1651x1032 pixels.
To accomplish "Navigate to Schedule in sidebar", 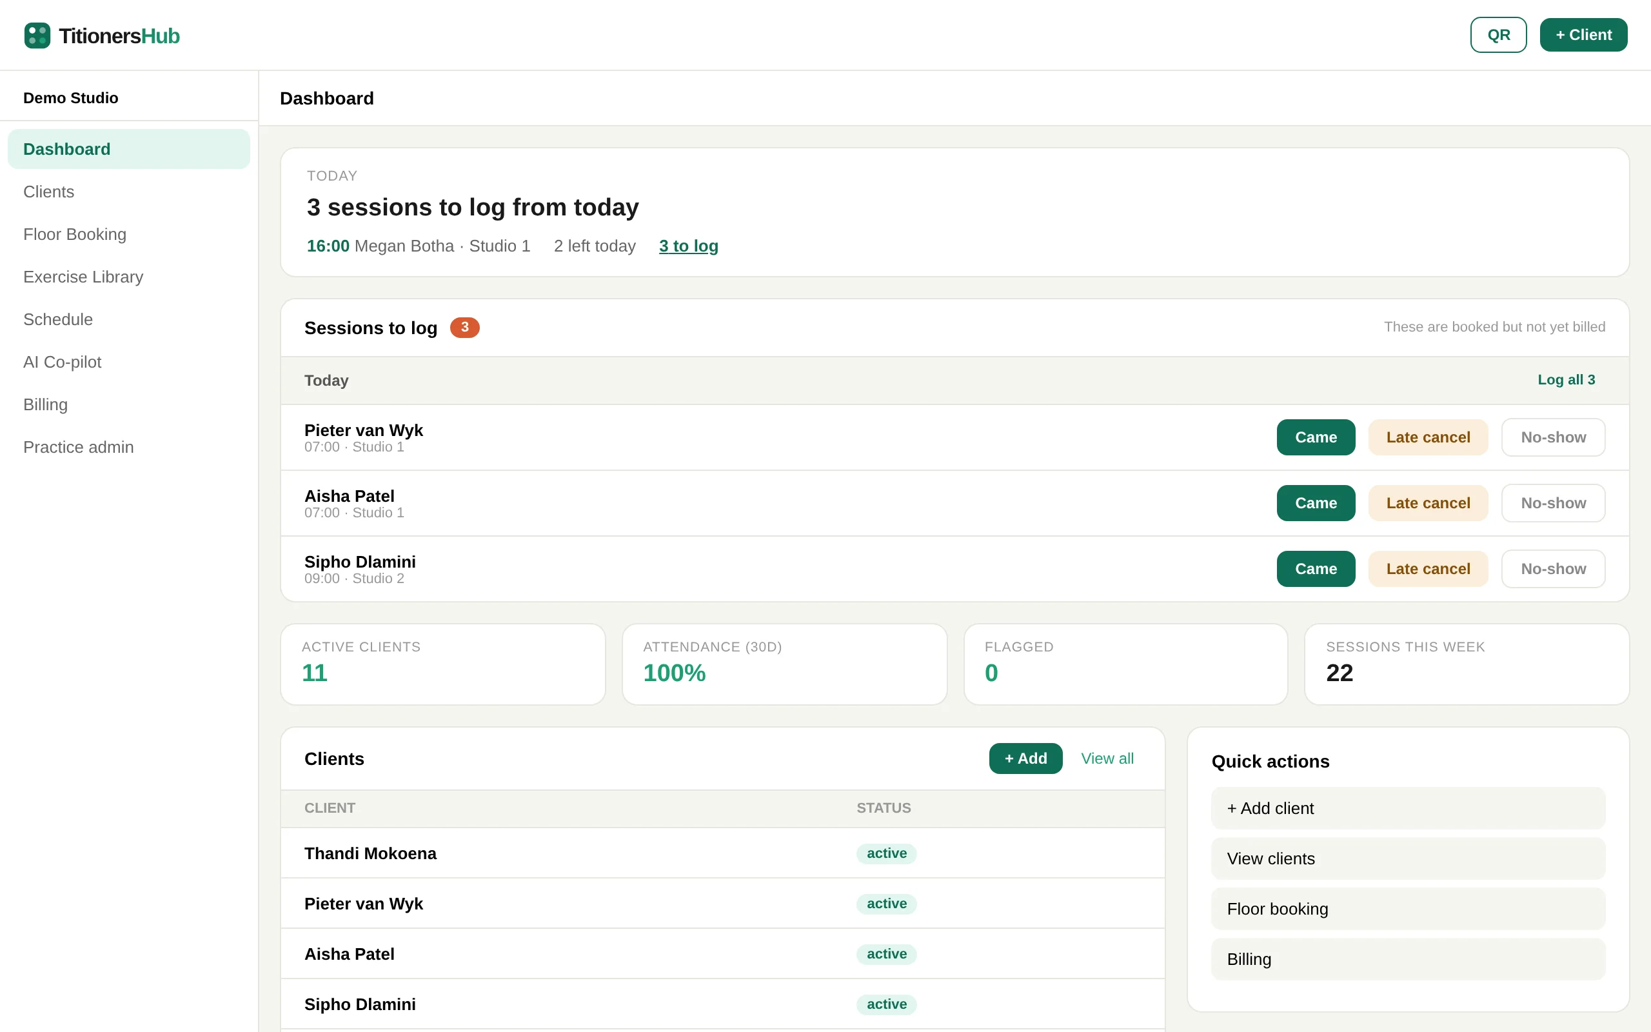I will tap(129, 319).
